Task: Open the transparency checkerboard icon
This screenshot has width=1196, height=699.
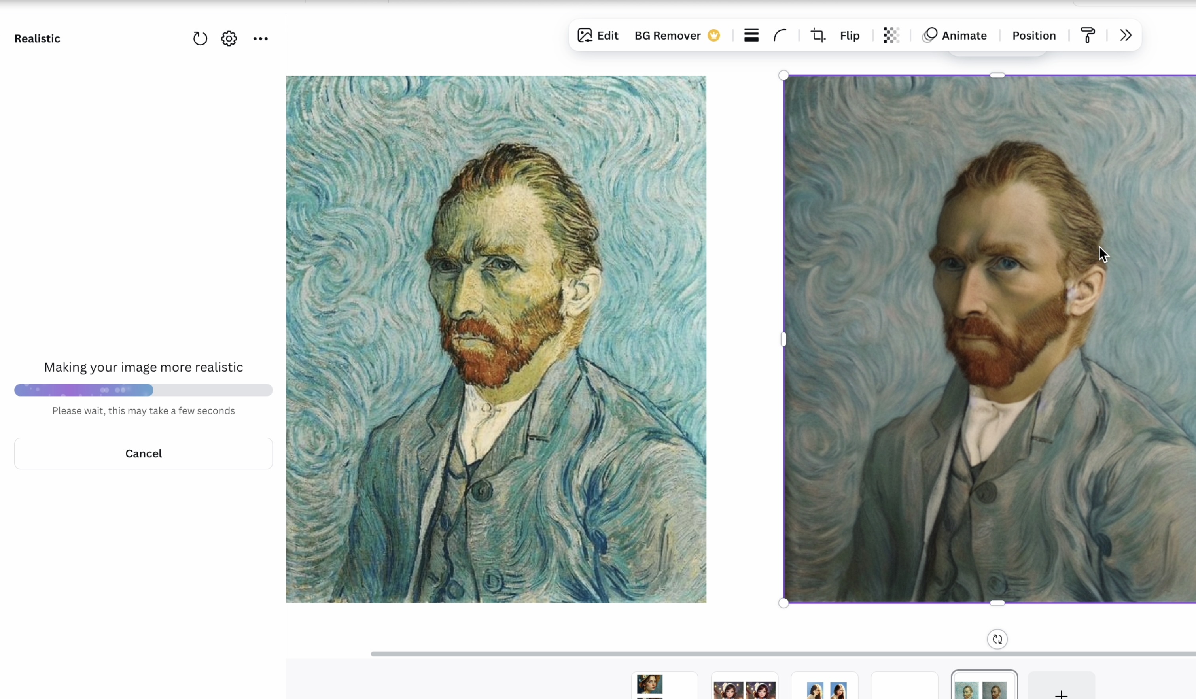Action: coord(891,36)
